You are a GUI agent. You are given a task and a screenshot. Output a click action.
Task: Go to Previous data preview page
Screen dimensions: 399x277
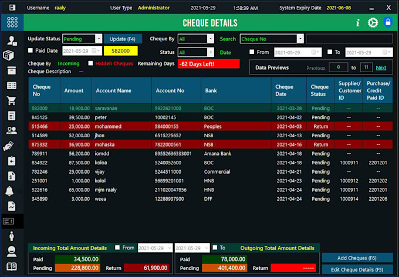[316, 68]
